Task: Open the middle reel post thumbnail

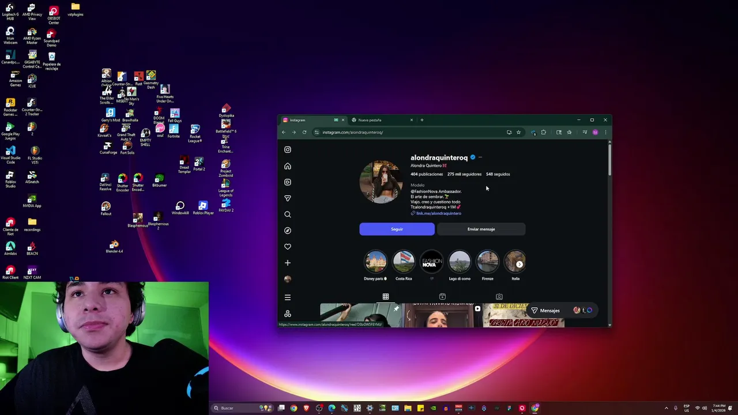Action: point(443,315)
